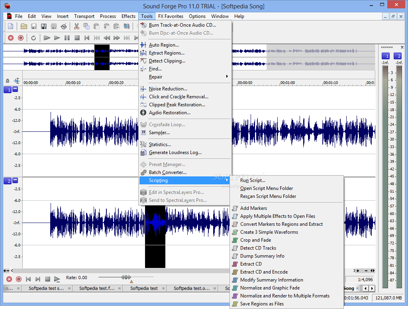Run the Crop and Fade script

click(x=287, y=241)
